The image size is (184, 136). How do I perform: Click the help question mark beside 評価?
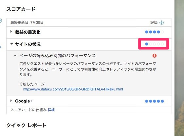[161, 22]
